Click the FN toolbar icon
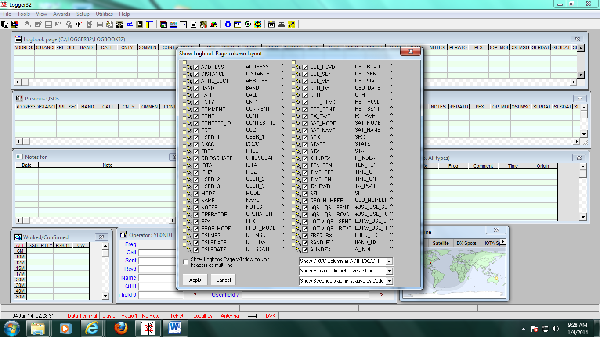This screenshot has width=600, height=337. pos(184,24)
